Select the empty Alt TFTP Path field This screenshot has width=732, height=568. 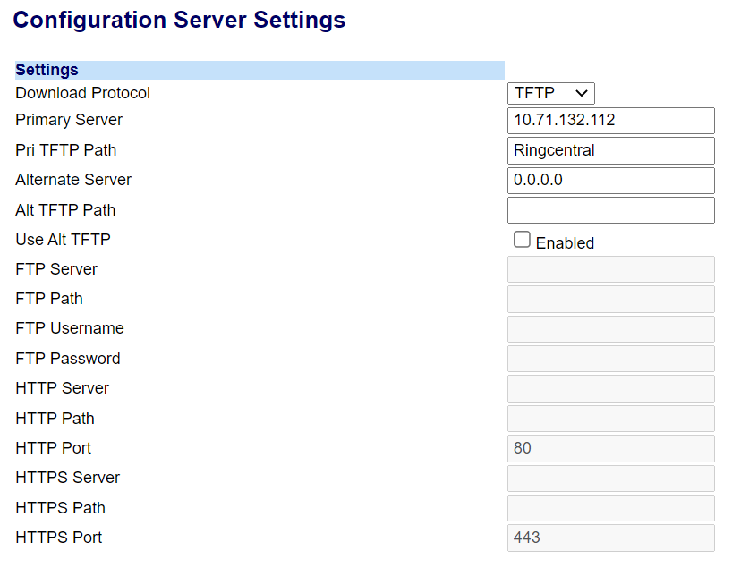click(610, 210)
